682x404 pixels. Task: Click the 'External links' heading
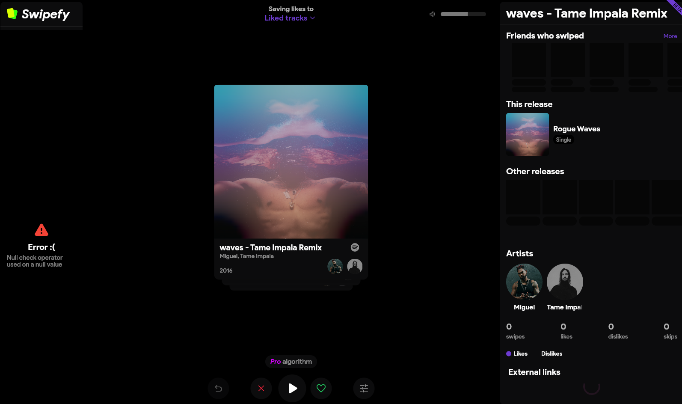tap(534, 372)
